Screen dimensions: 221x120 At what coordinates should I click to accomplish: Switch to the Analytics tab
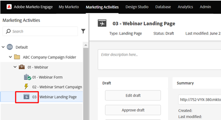pos(185,7)
